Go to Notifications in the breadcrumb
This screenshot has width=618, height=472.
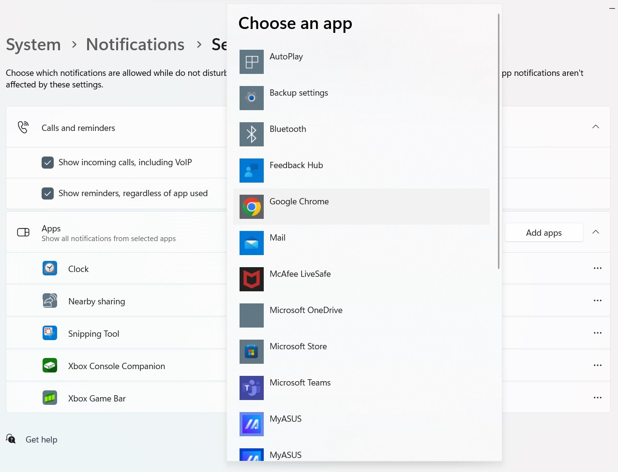pyautogui.click(x=135, y=44)
